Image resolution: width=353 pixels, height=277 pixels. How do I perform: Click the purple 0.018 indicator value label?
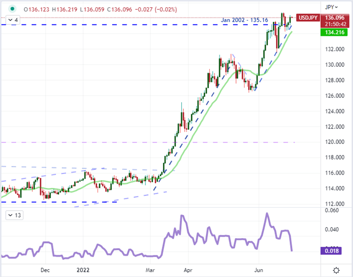(x=331, y=251)
